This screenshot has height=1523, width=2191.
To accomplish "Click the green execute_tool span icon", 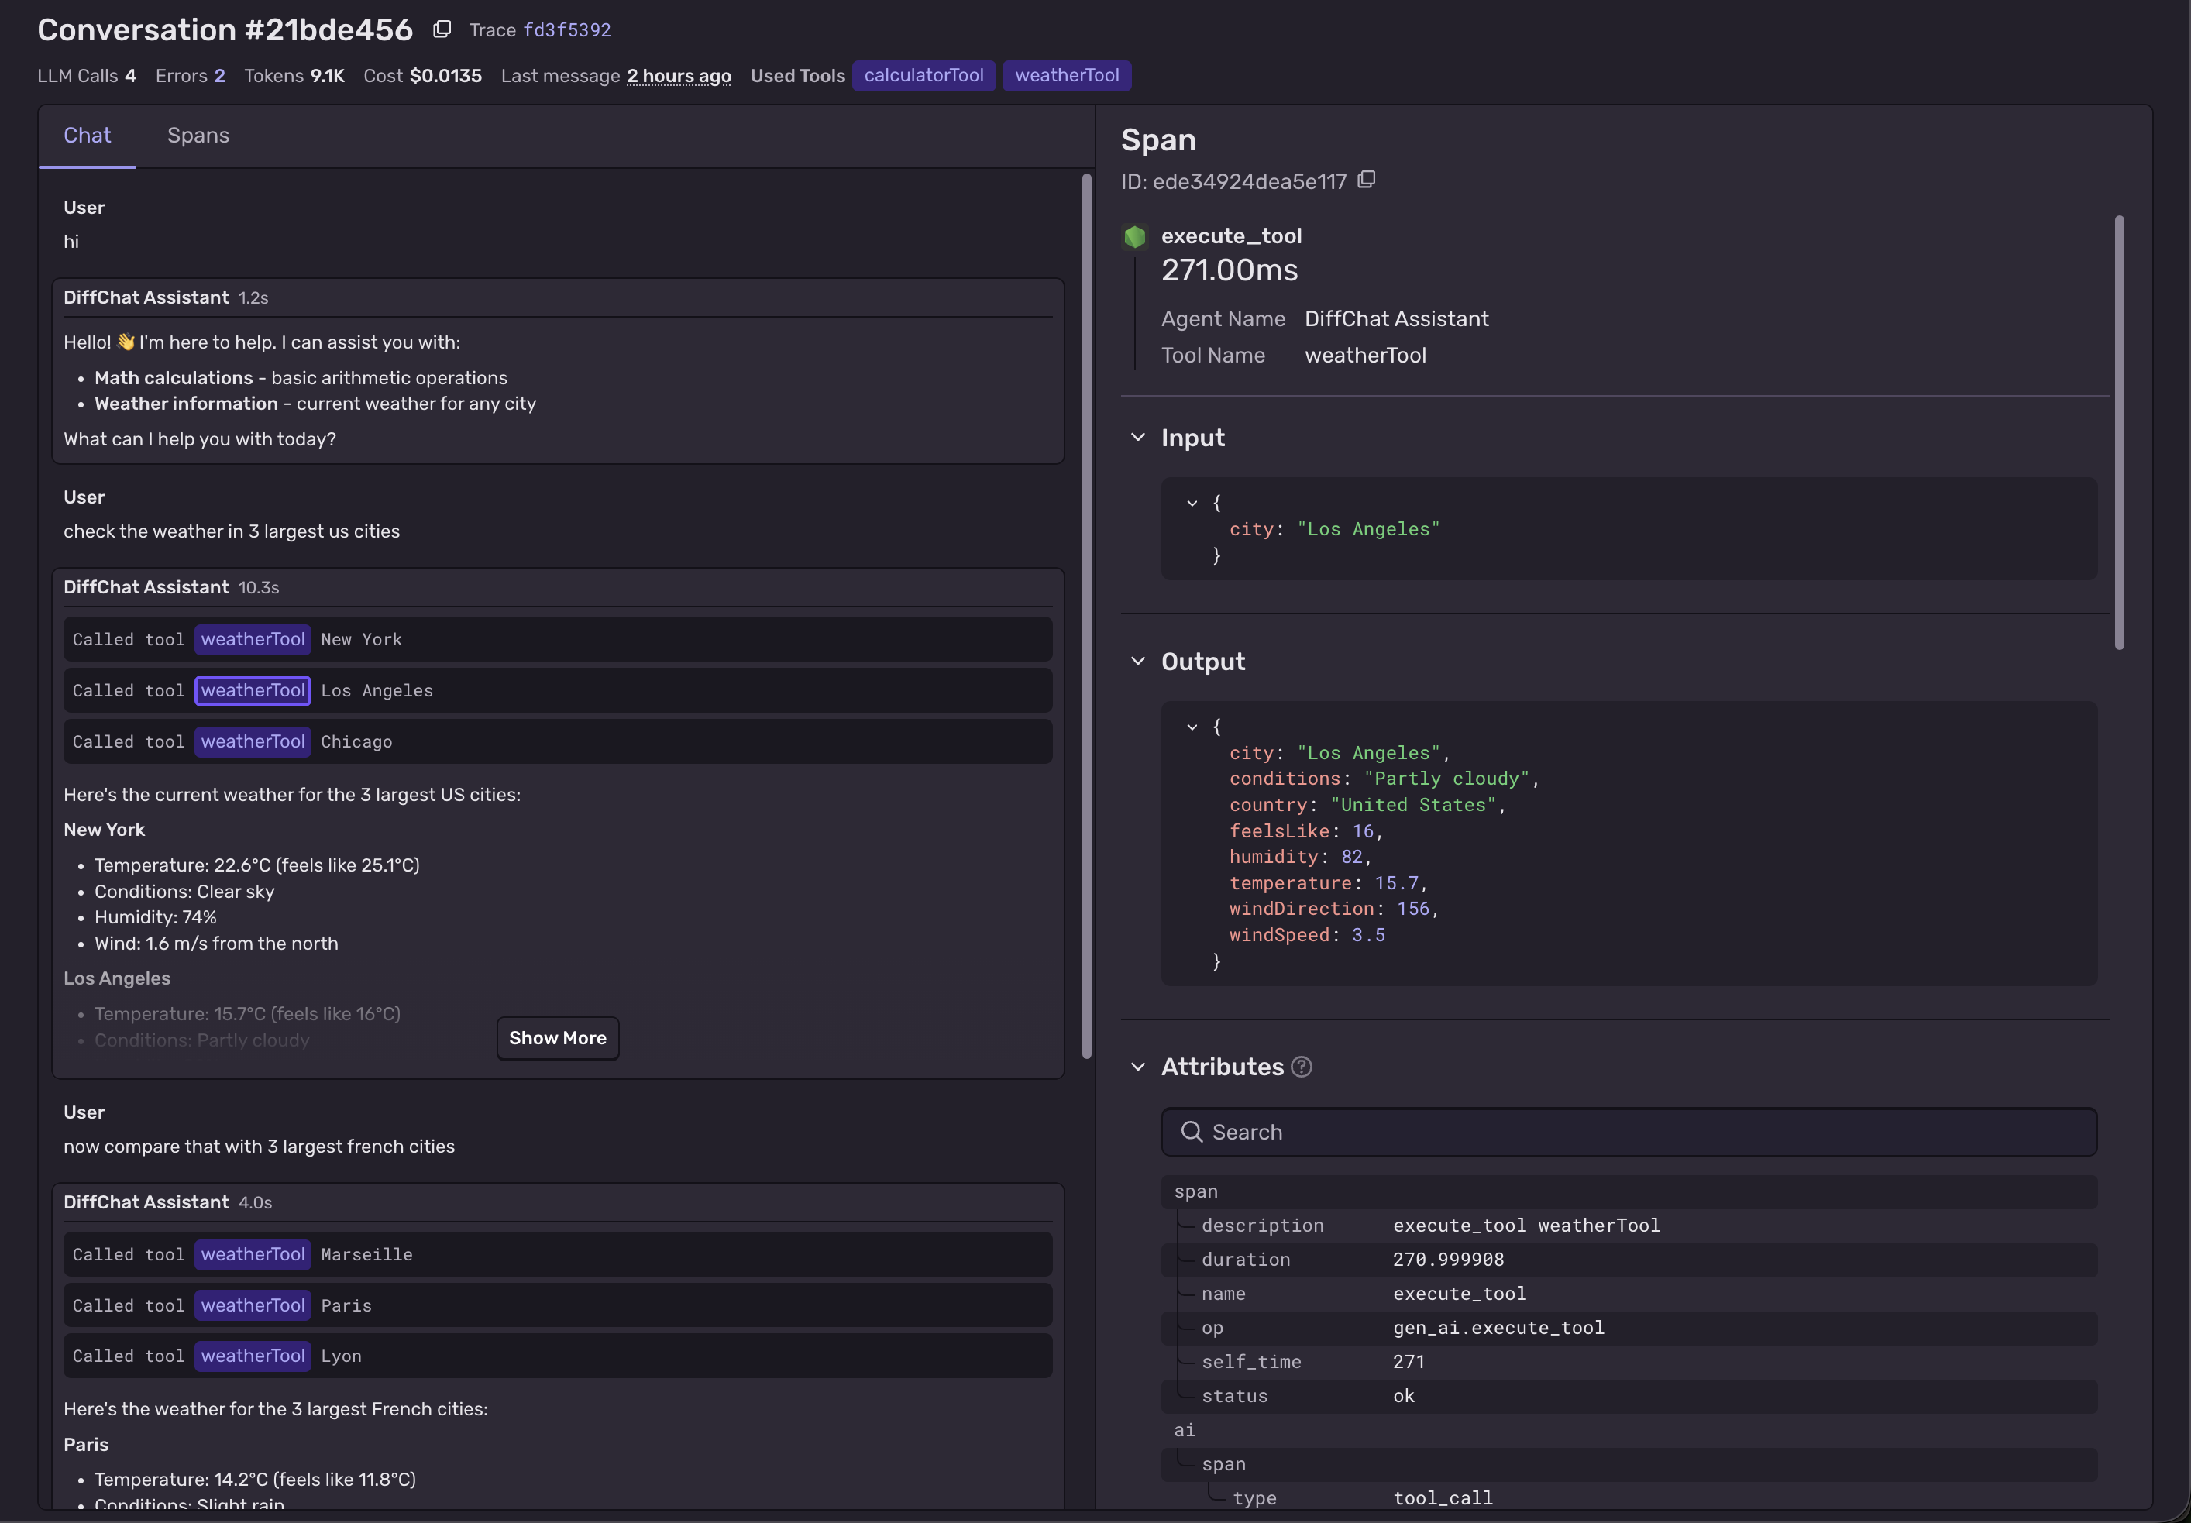I will click(x=1134, y=235).
